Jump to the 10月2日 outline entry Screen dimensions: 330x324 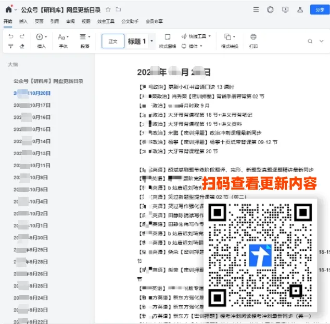click(31, 213)
